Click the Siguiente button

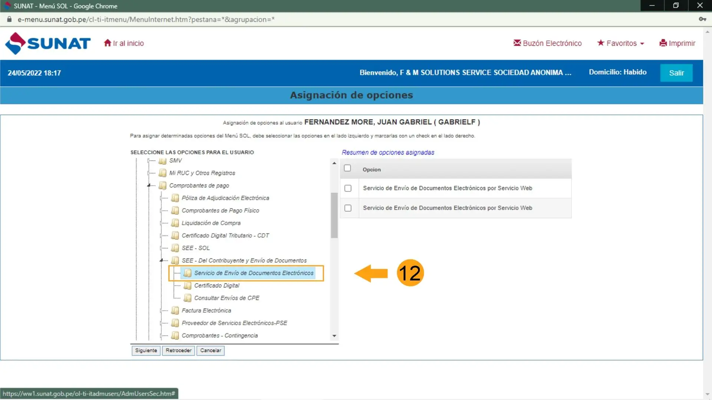click(146, 350)
